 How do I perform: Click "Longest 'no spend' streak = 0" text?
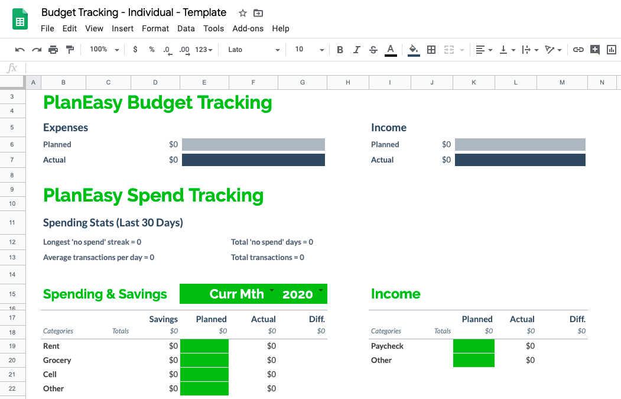tap(92, 242)
